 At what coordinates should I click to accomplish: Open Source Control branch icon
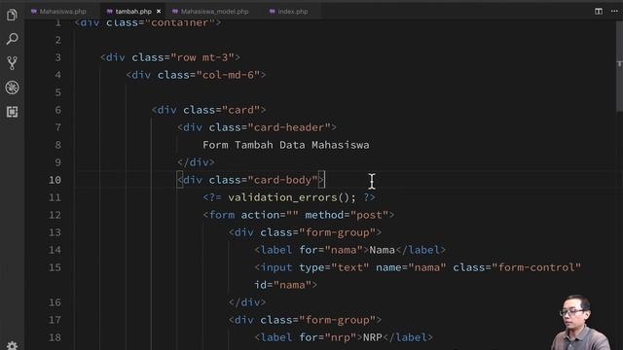tap(12, 63)
